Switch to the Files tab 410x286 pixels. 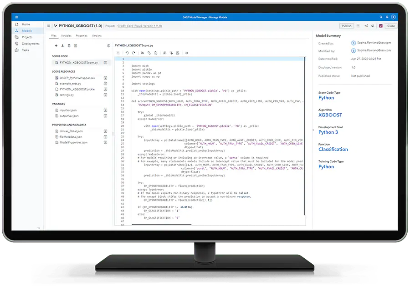54,36
